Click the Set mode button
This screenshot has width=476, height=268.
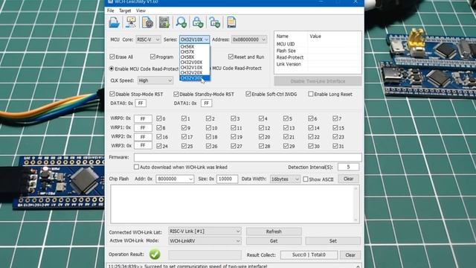(333, 240)
